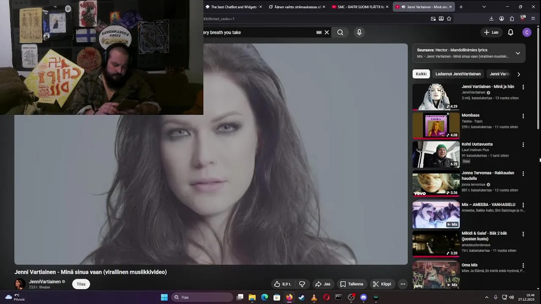Viewport: 541px width, 304px height.
Task: Open a new browser tab
Action: (461, 7)
